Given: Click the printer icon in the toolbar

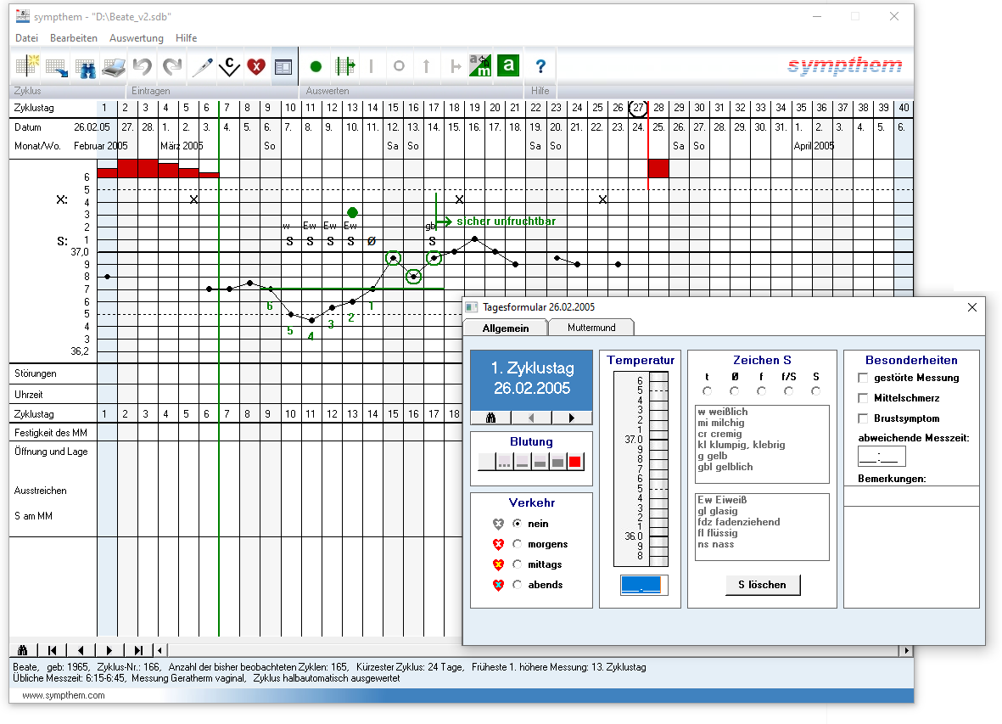Looking at the screenshot, I should pyautogui.click(x=114, y=66).
